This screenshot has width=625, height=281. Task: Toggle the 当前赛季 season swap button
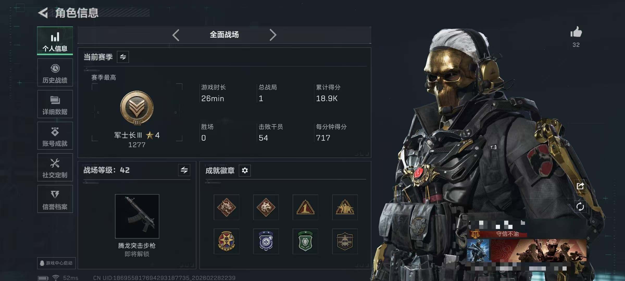tap(123, 57)
